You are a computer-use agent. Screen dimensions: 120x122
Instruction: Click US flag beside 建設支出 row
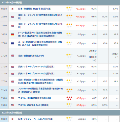point(13,105)
